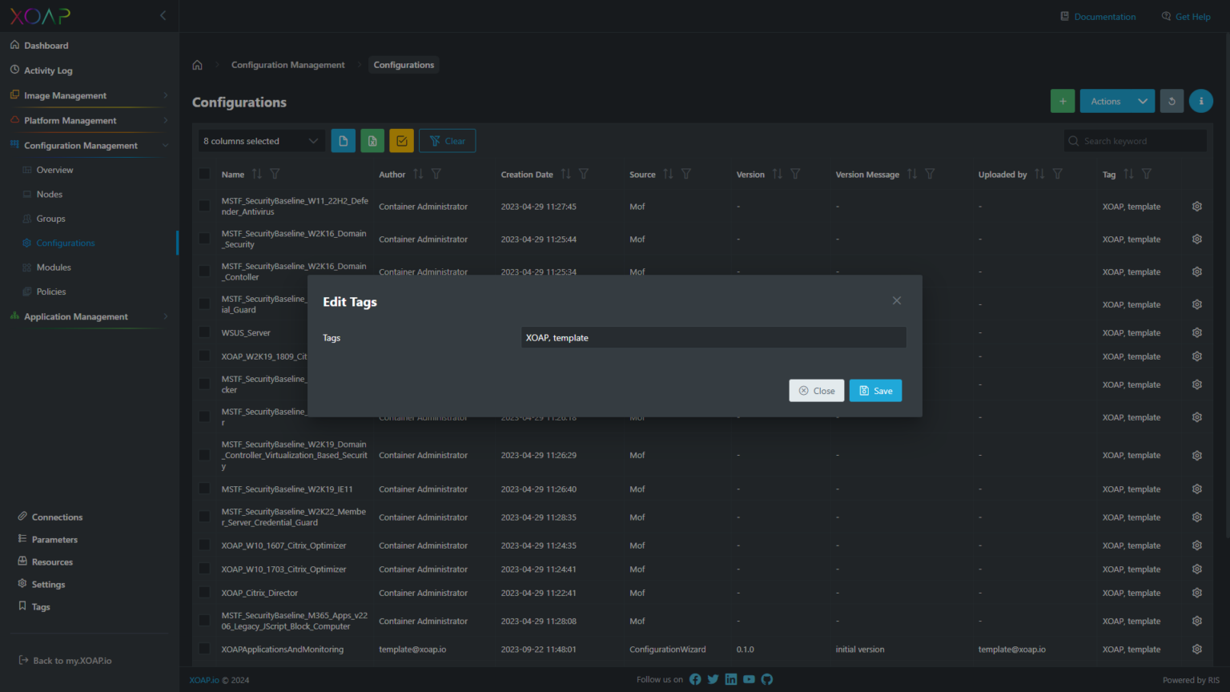Screen dimensions: 1230x692
Task: Add a new configuration with the plus button
Action: [1063, 101]
